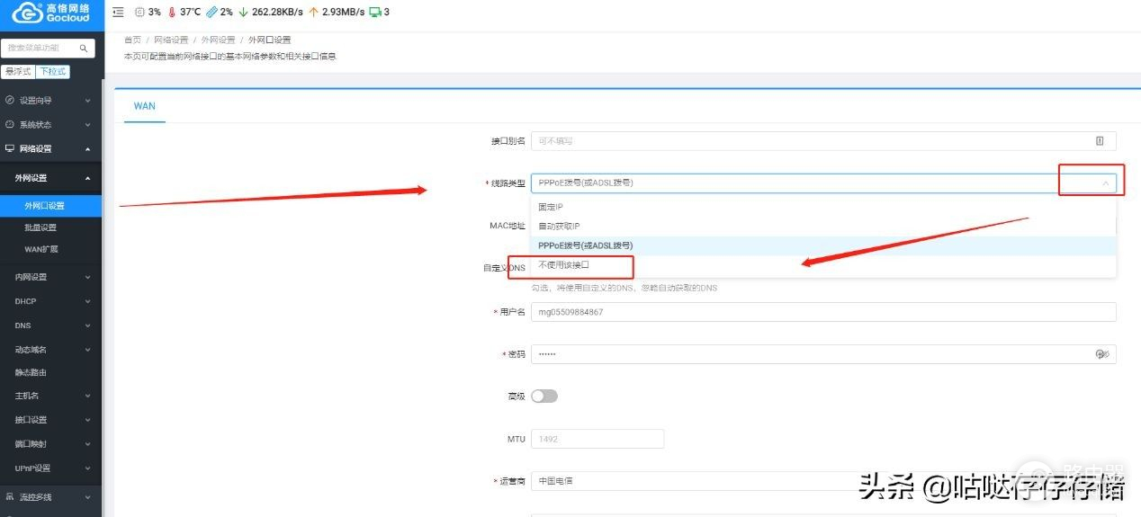
Task: Toggle the 高级 advanced switch
Action: coord(544,397)
